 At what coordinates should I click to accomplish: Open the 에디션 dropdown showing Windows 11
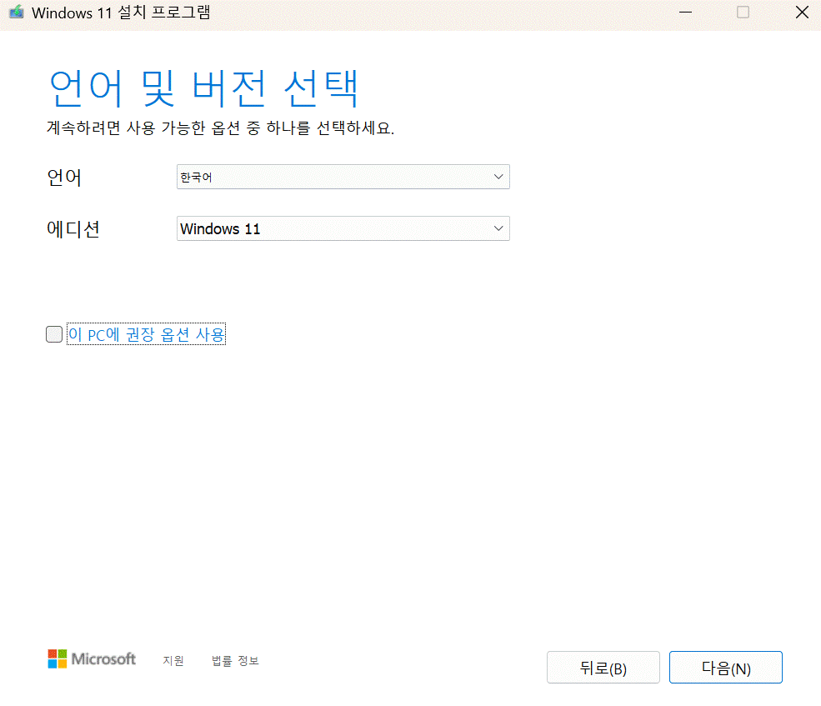[343, 228]
